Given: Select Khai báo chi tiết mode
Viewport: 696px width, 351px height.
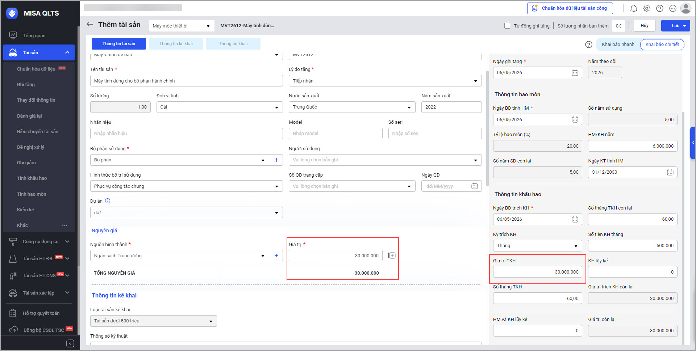Looking at the screenshot, I should point(662,45).
